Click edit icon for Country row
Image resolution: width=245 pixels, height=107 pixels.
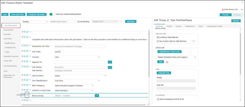27,56
